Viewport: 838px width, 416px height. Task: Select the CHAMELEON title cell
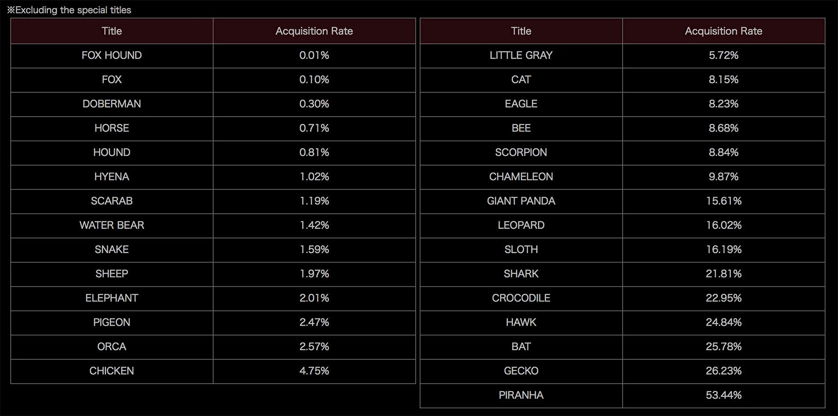click(521, 177)
